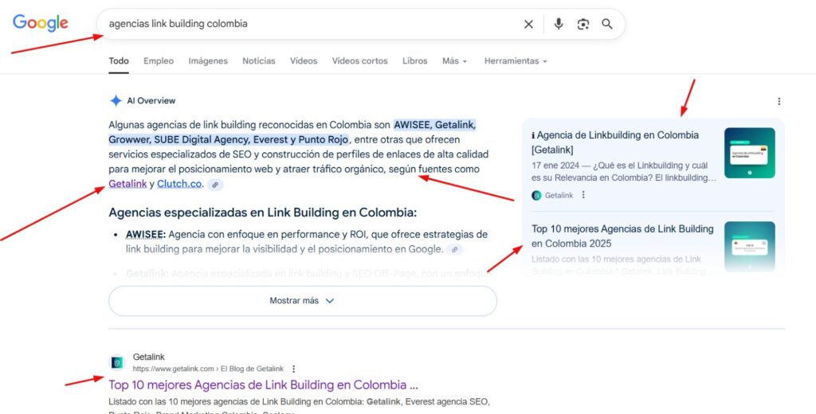Open the Clutch.co link in AI Overview

point(179,184)
